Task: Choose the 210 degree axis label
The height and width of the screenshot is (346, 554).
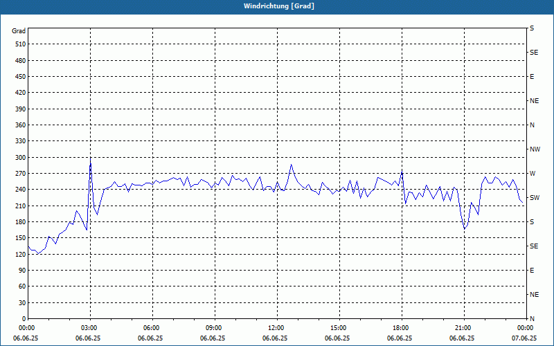Action: pos(20,206)
